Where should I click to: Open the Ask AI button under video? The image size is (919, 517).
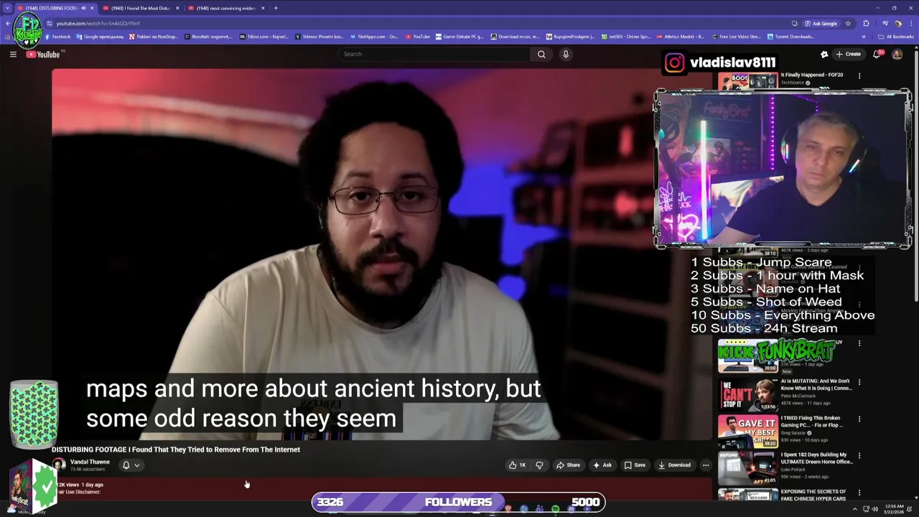point(602,465)
